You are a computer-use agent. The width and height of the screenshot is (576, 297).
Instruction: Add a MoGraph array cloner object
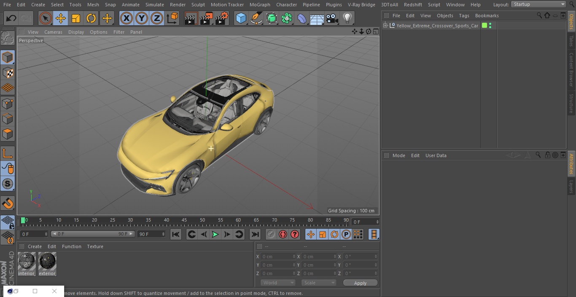tap(287, 18)
